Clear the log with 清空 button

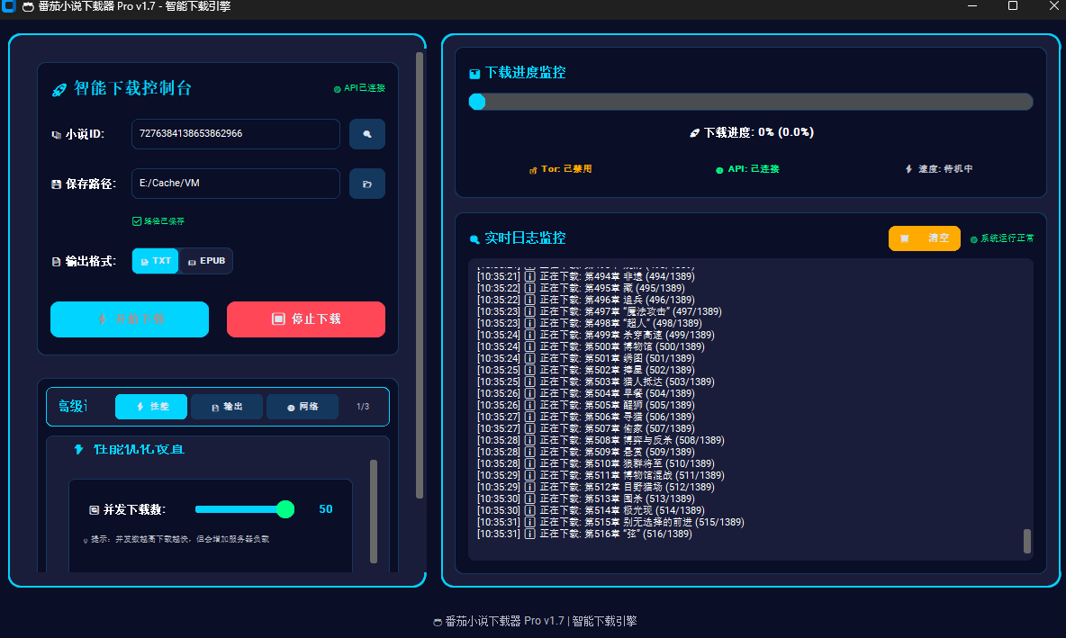pos(925,238)
